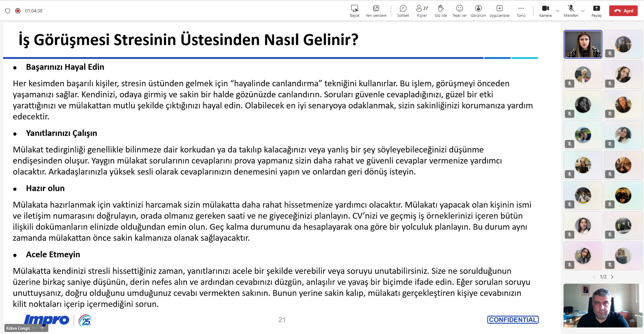Click the paragraph starting Her kesimden başarılı
The width and height of the screenshot is (644, 334).
(273, 100)
